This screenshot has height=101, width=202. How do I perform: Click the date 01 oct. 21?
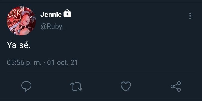coord(63,62)
